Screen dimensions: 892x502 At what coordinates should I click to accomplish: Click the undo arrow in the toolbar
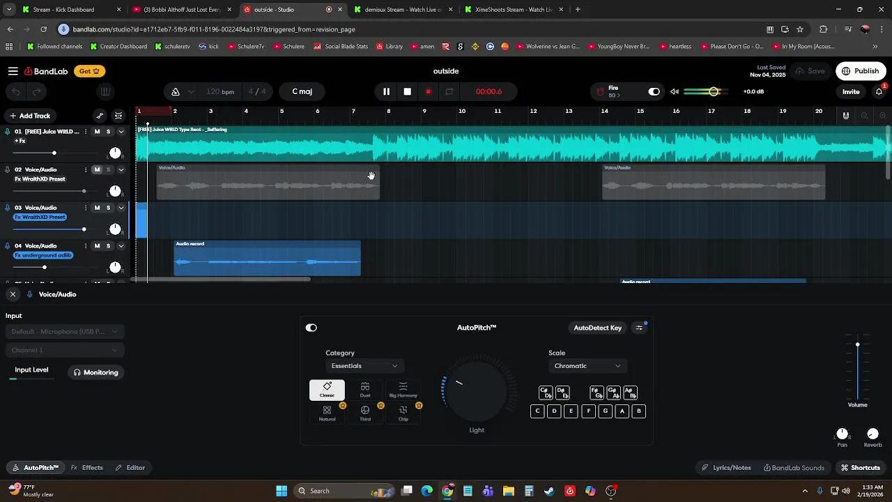click(x=16, y=91)
